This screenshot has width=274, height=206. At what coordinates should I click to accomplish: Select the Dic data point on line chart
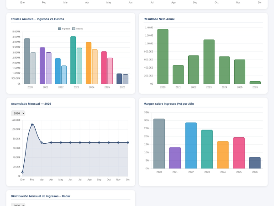[x=128, y=142]
